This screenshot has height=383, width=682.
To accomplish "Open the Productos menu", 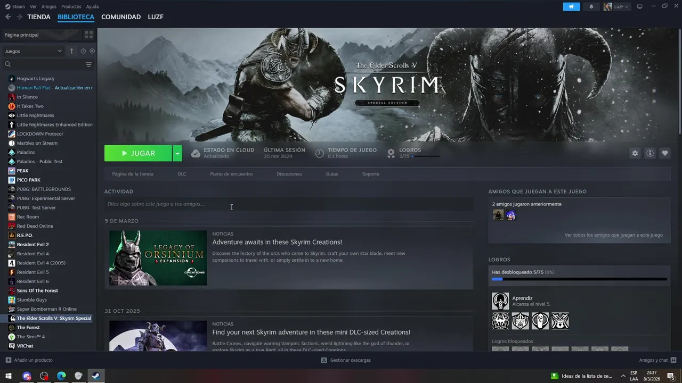I will 71,6.
